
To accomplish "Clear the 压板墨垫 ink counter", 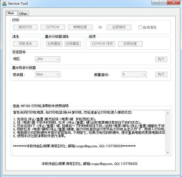I will point(73,44).
